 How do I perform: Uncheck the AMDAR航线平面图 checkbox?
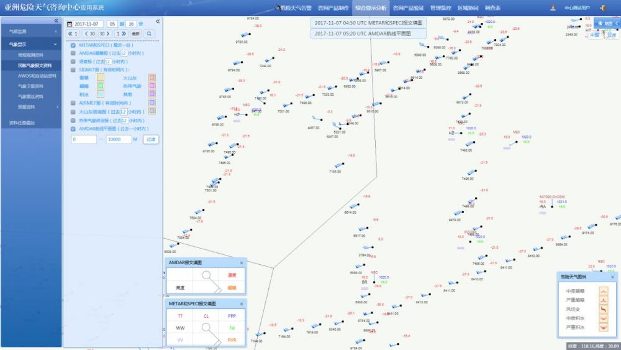[x=73, y=129]
